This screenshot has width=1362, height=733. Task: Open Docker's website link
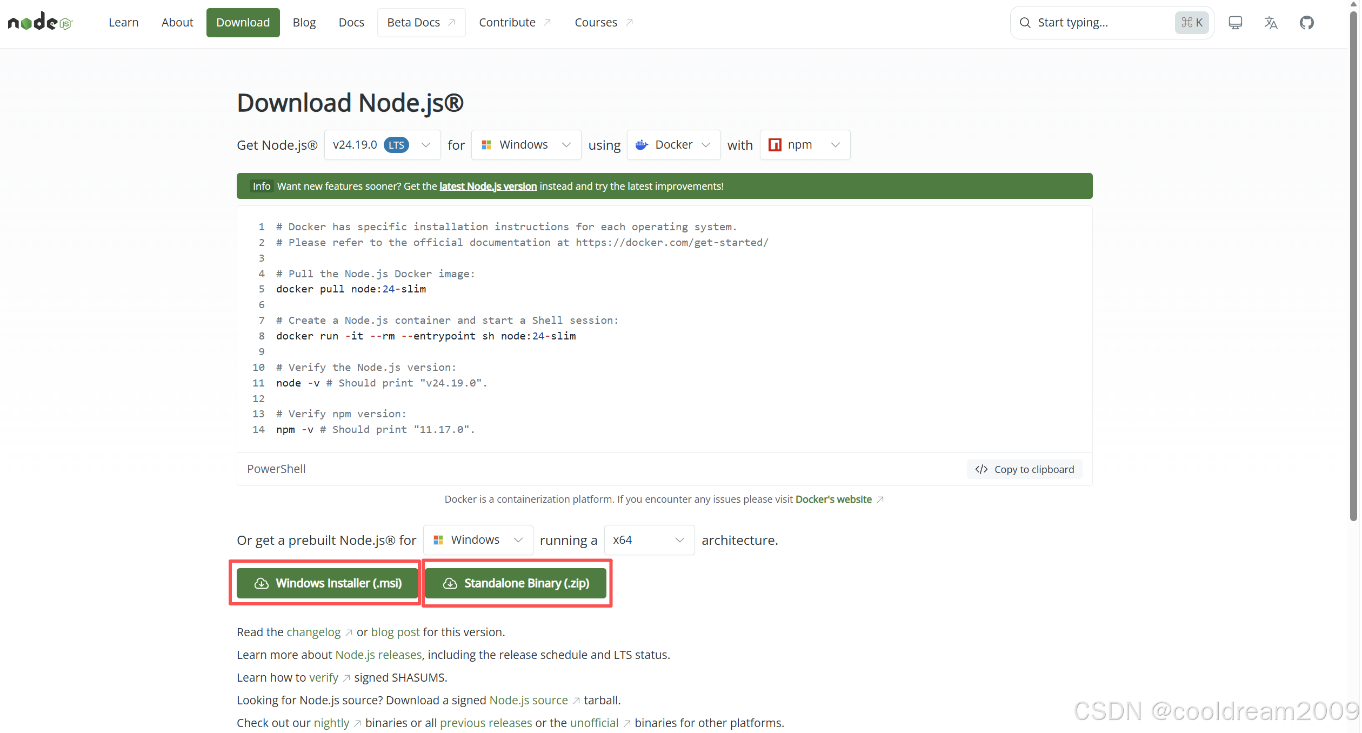tap(833, 499)
